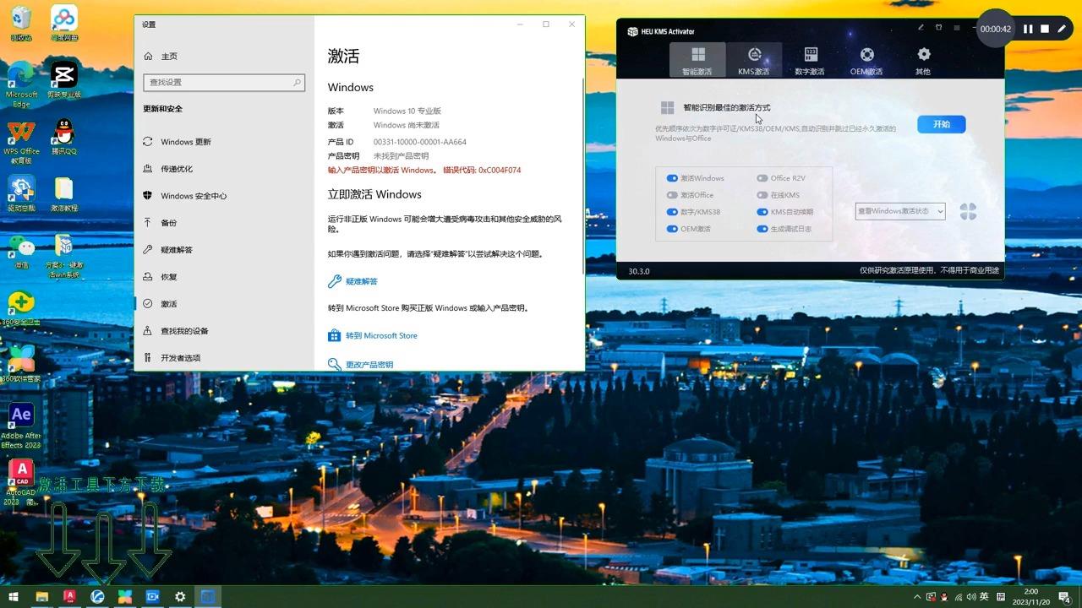Open the 激活教程 file on the desktop

click(64, 193)
